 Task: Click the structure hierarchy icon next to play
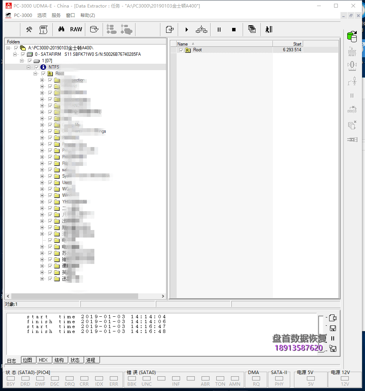click(x=202, y=29)
